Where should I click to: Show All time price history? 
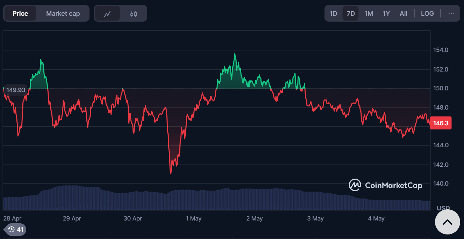click(x=403, y=14)
